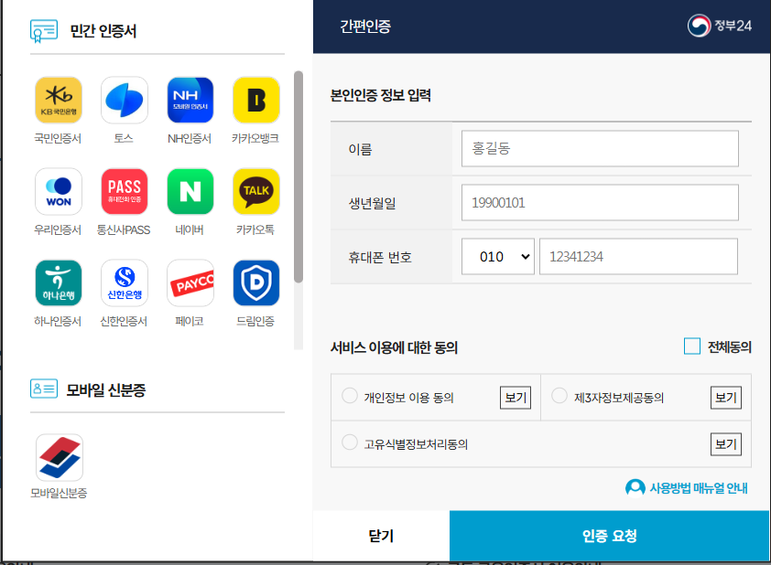Screen dimensions: 771x565
Task: Click the phone number input field
Action: tap(638, 257)
